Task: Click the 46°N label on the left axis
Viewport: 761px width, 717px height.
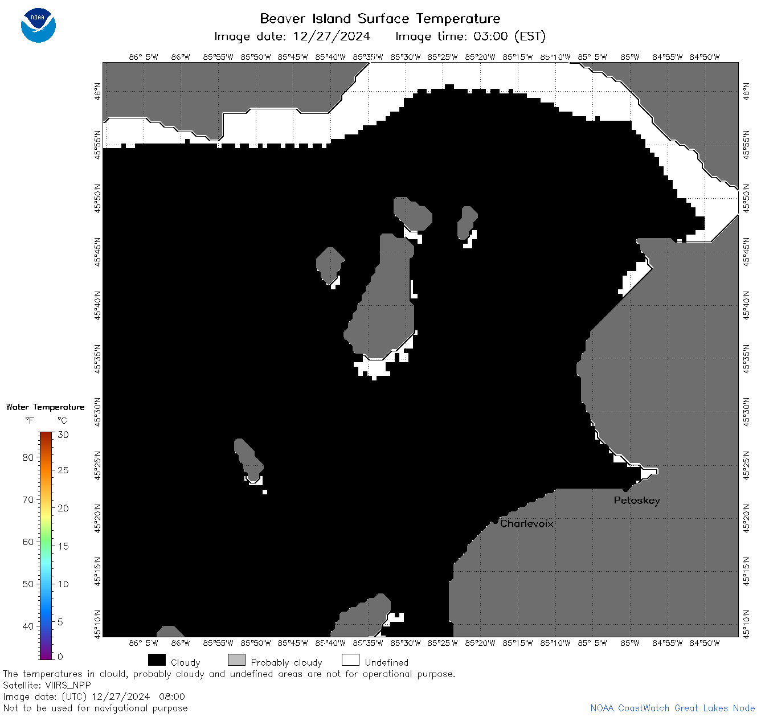Action: click(x=97, y=91)
